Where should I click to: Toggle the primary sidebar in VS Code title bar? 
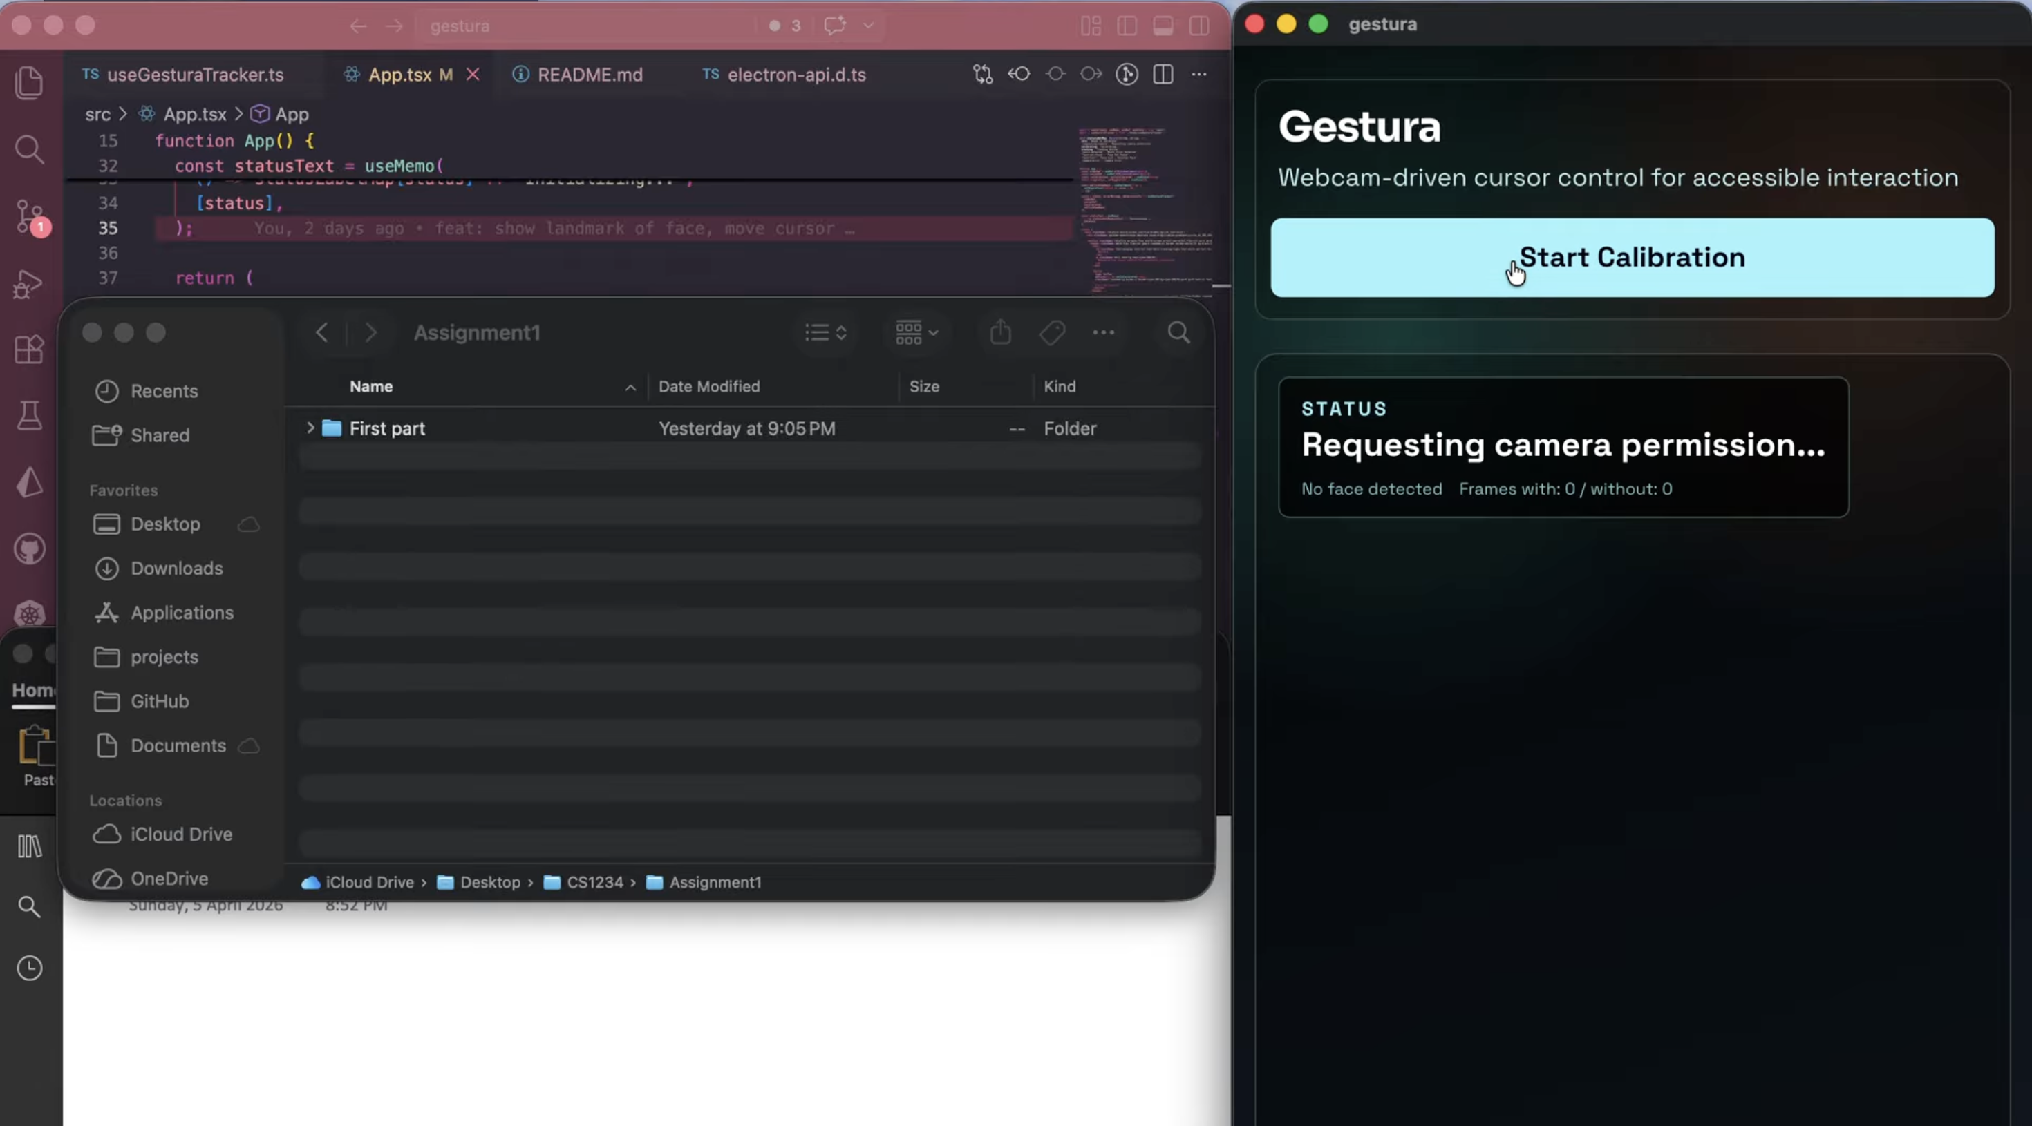tap(1127, 26)
